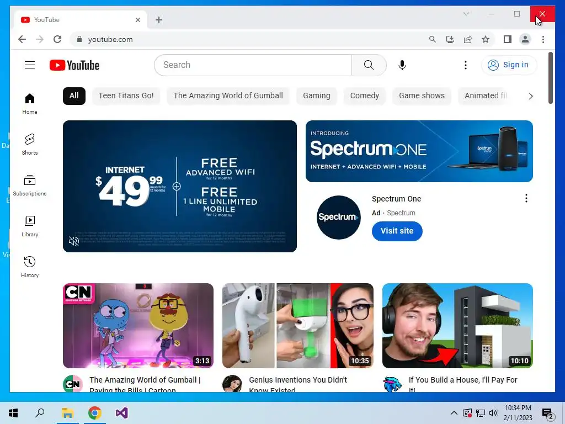Viewport: 565px width, 424px height.
Task: Open If You Build a House title
Action: coord(463,384)
